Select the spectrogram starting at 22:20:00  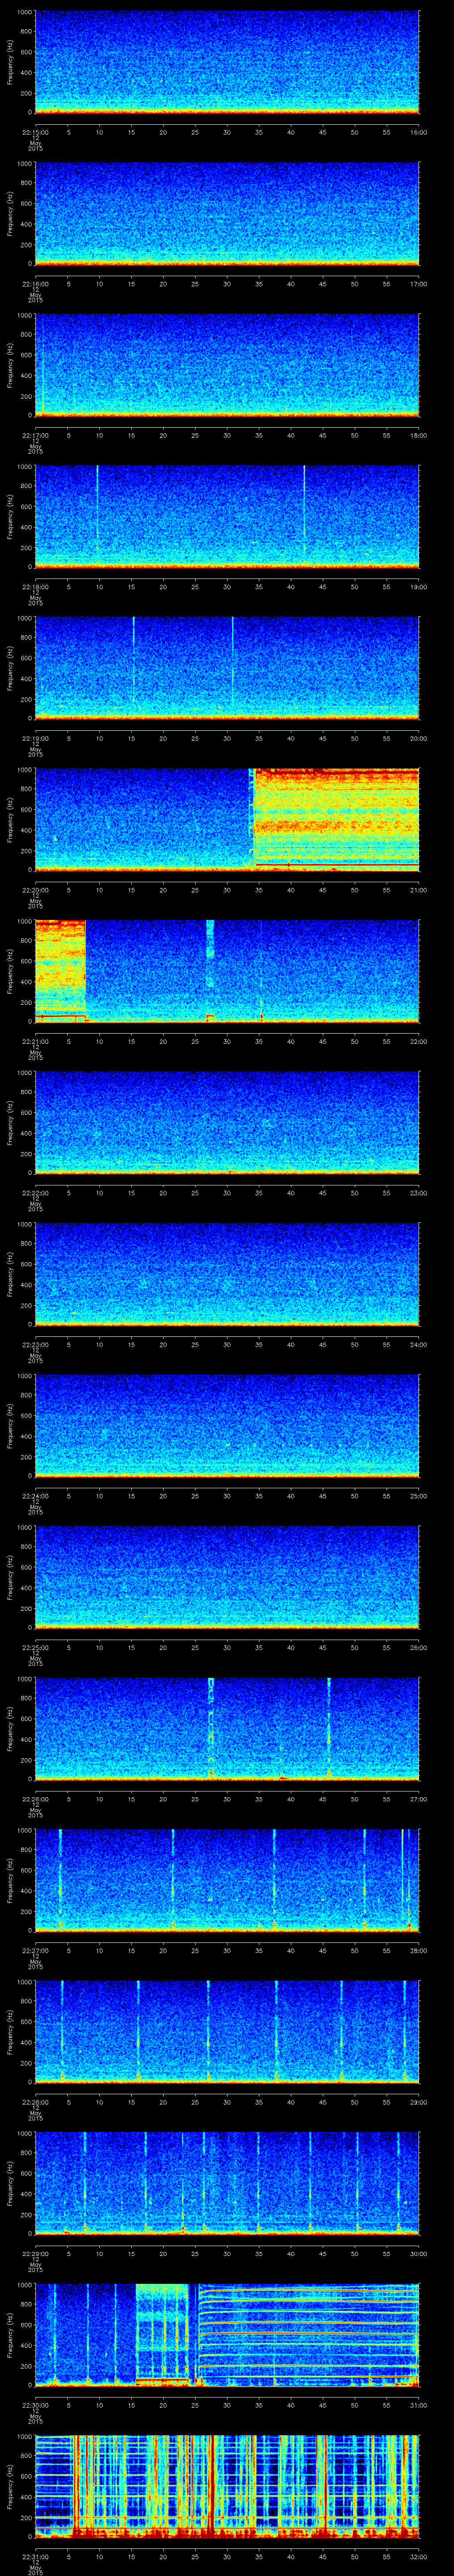tap(227, 819)
